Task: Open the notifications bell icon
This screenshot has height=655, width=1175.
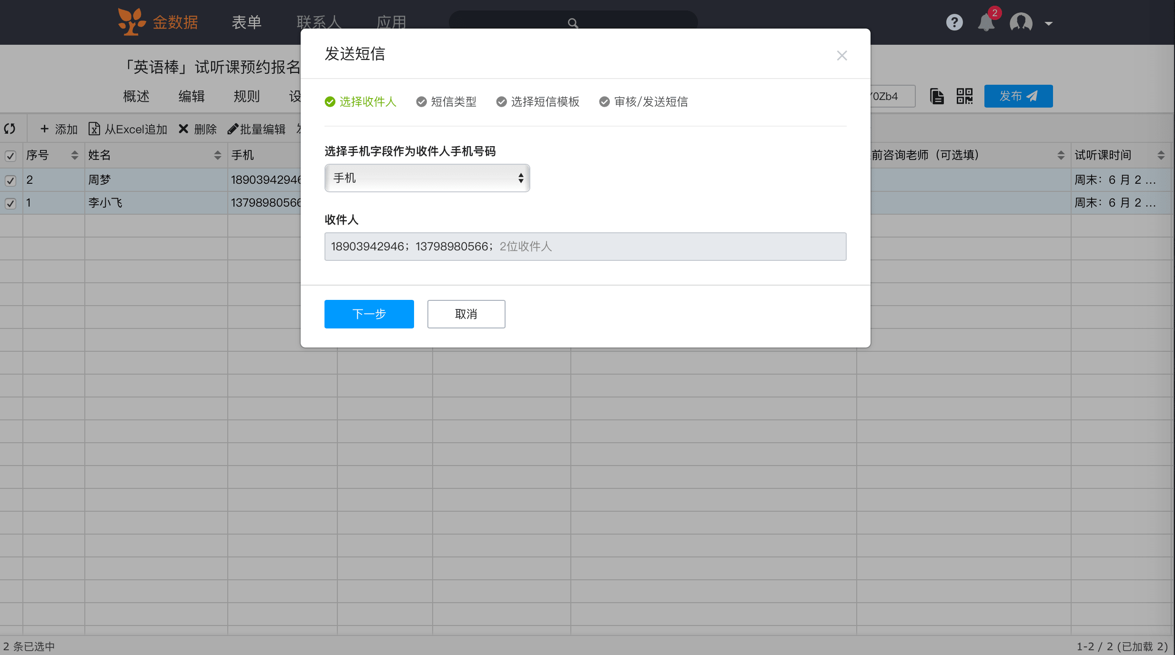Action: click(986, 22)
